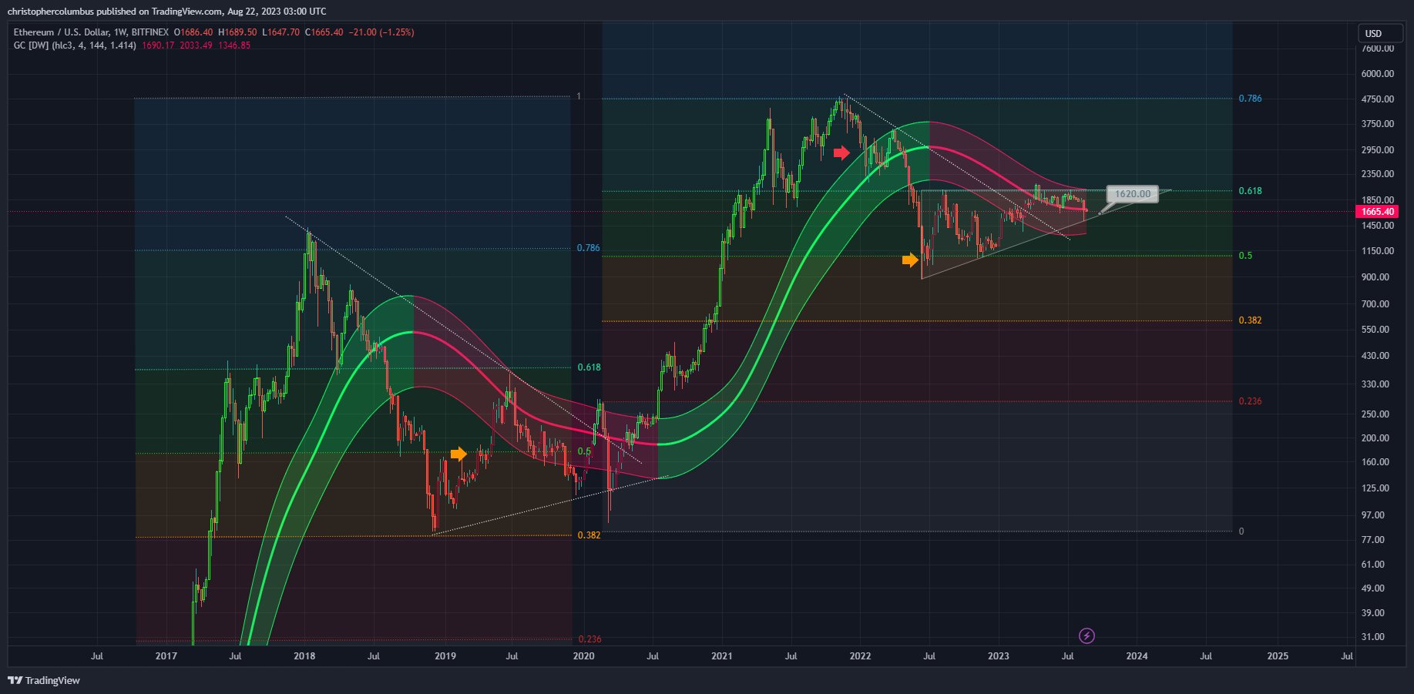Click the 1620.00 price callout label
The width and height of the screenshot is (1414, 694).
[1133, 194]
